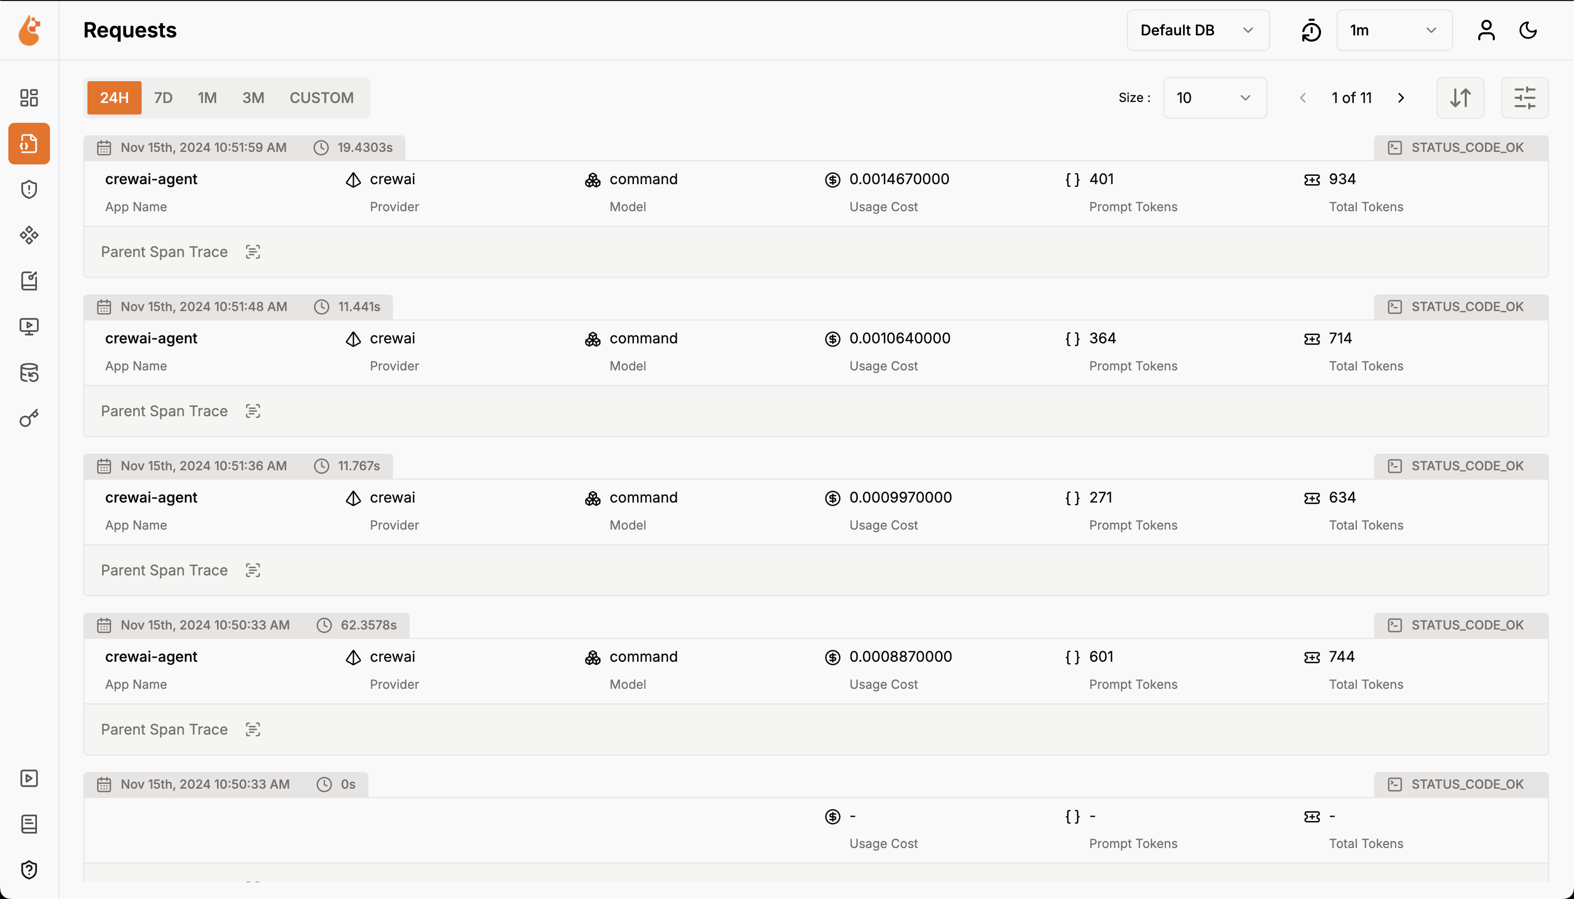Select the Exceptions shield icon in sidebar
This screenshot has width=1574, height=899.
[x=29, y=189]
